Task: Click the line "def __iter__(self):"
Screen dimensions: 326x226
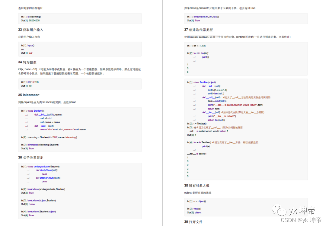Action: [211, 112]
